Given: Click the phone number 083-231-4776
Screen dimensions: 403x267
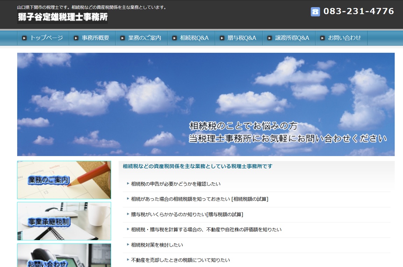Looking at the screenshot, I should [359, 11].
